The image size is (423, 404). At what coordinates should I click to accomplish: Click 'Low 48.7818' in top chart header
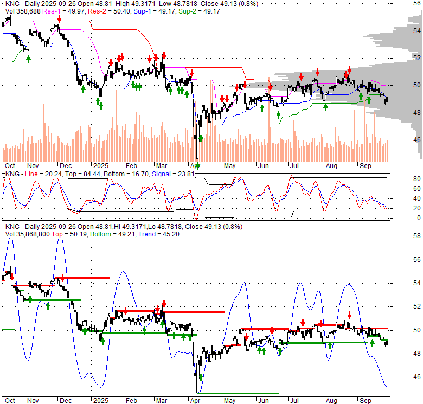(179, 4)
